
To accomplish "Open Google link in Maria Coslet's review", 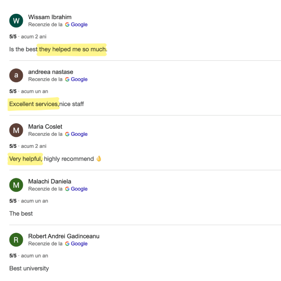I will click(x=79, y=134).
